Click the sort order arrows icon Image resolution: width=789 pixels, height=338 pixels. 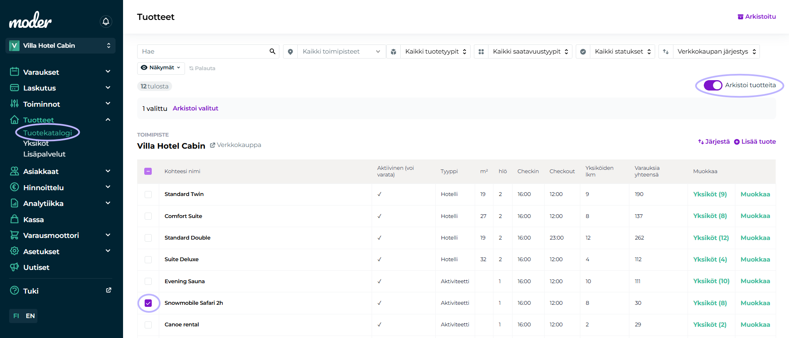click(666, 51)
